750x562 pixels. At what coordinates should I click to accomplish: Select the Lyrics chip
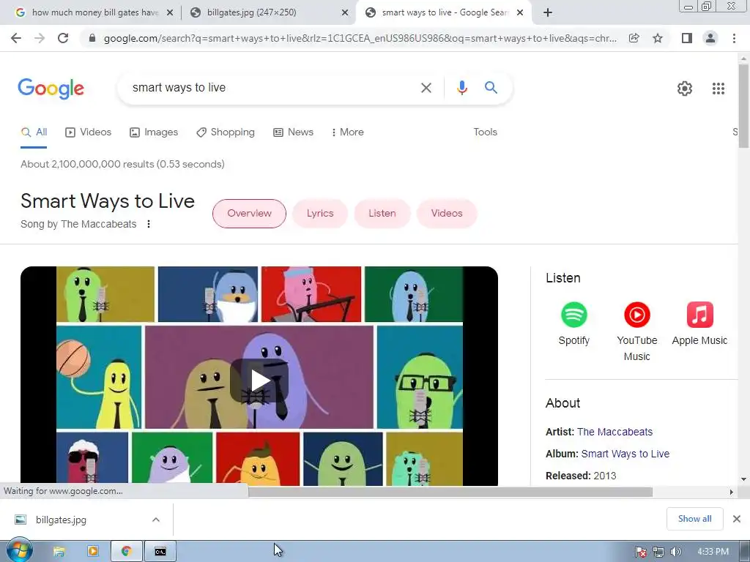coord(320,214)
